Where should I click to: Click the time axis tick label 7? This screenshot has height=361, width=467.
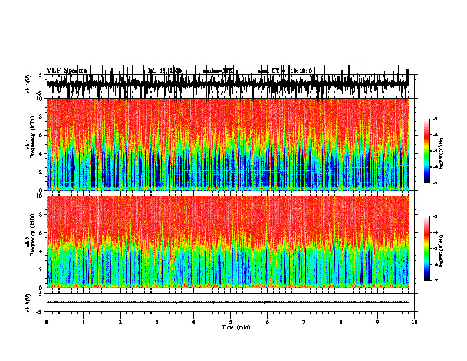click(304, 322)
